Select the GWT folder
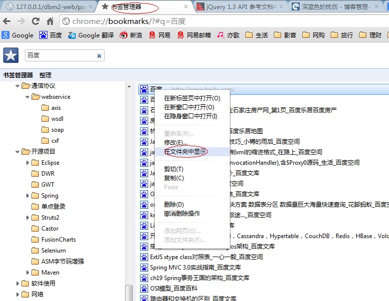The height and width of the screenshot is (301, 389). coord(43,185)
